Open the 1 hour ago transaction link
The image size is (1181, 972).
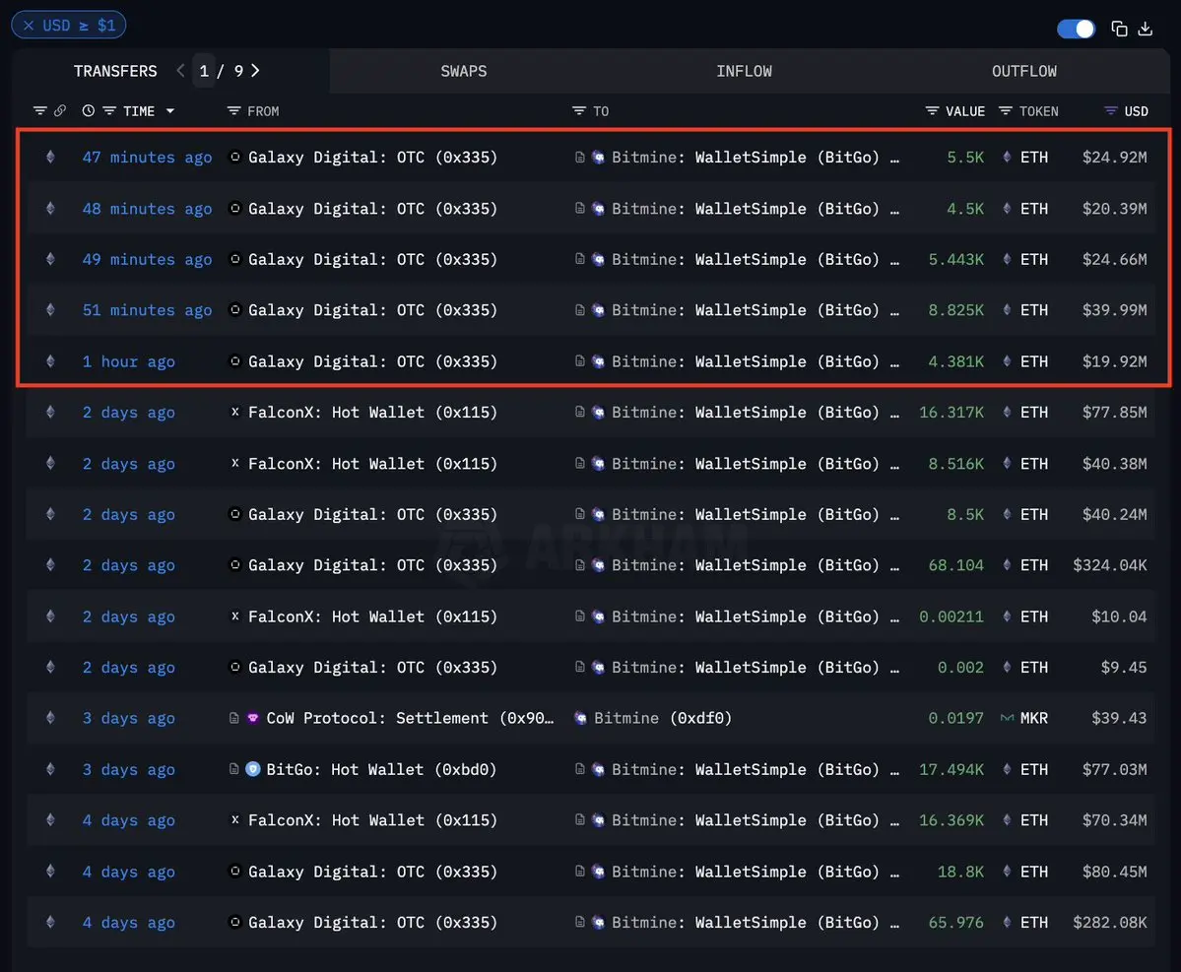(129, 361)
